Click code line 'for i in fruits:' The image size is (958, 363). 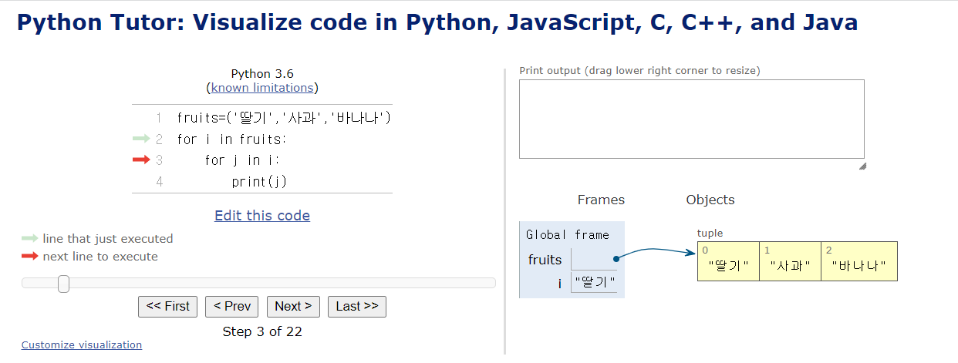point(231,139)
